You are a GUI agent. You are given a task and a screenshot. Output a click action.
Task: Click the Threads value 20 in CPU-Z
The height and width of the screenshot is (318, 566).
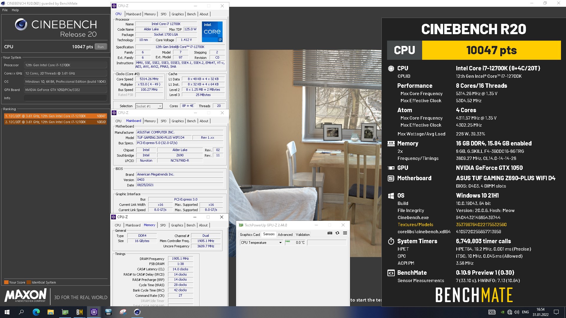click(218, 106)
